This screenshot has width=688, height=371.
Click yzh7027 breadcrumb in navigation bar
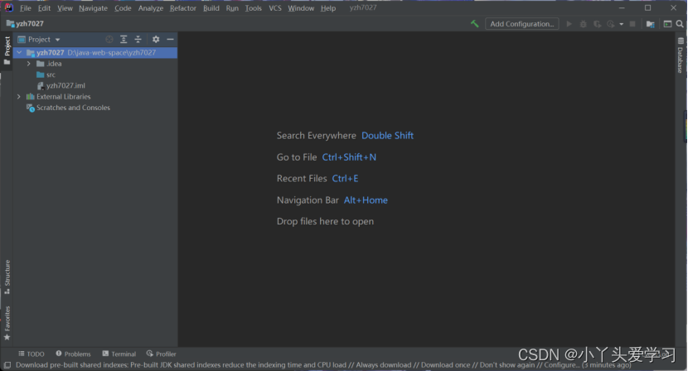pos(26,24)
